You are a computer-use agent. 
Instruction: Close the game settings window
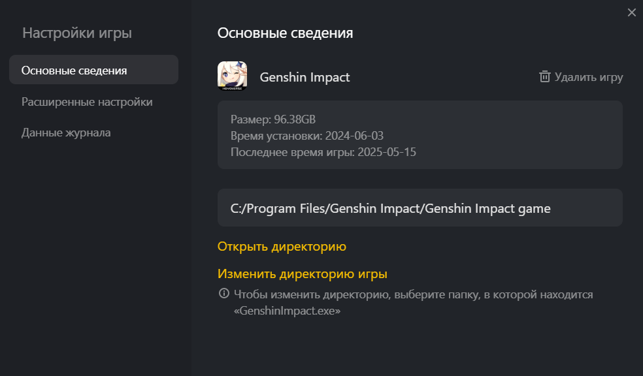click(x=631, y=12)
